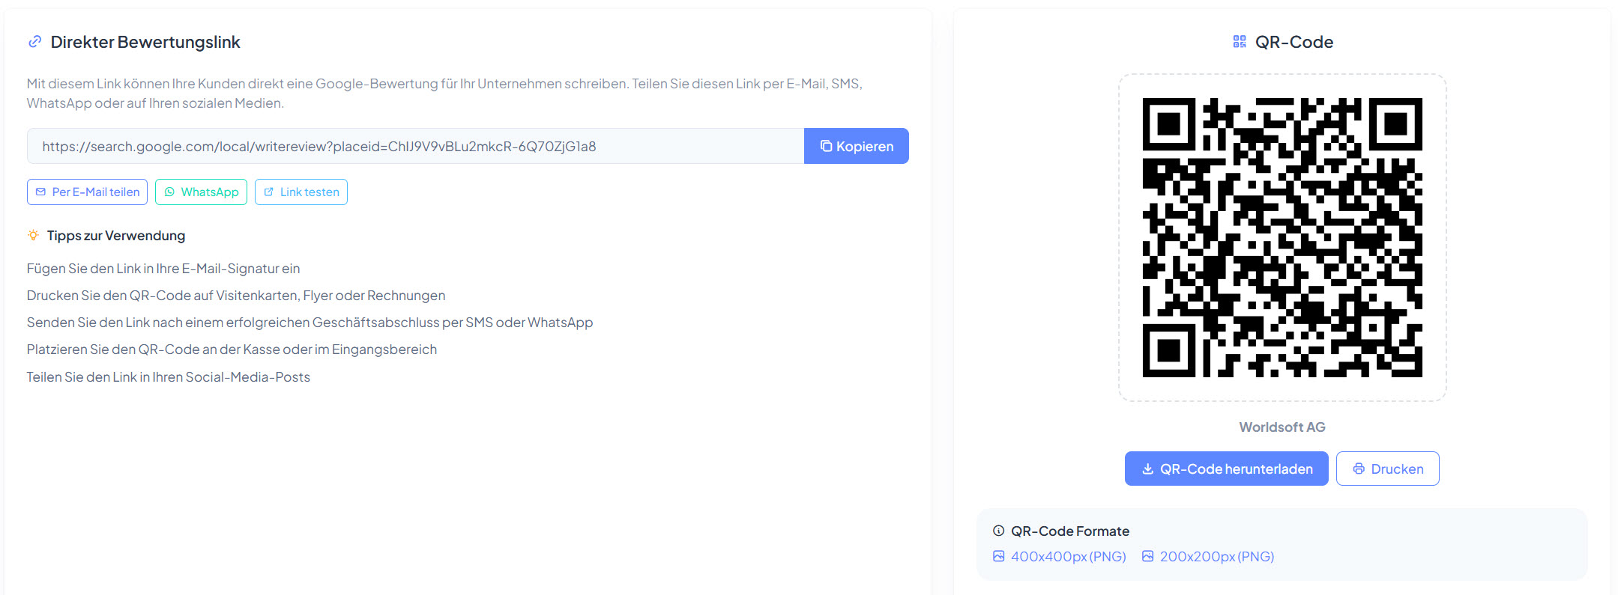
Task: Click the envelope icon in Per E-Mail teilen
Action: (x=40, y=192)
